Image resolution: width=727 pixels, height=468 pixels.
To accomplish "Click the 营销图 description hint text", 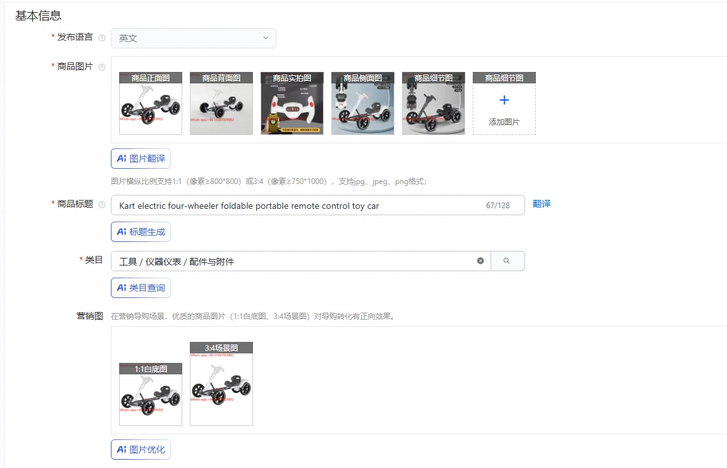I will 253,316.
